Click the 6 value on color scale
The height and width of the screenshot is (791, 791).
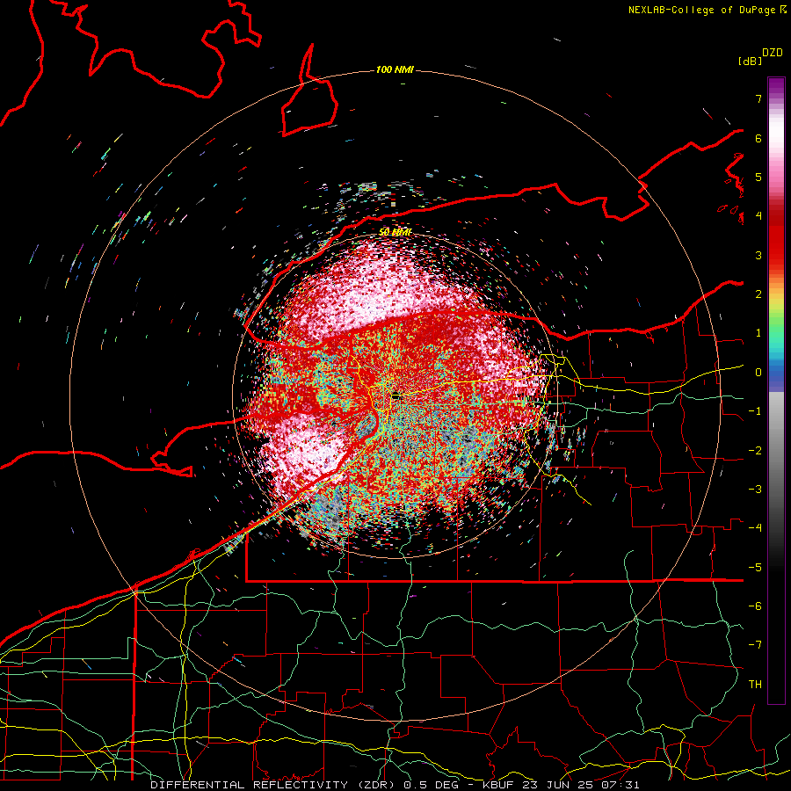pos(758,138)
